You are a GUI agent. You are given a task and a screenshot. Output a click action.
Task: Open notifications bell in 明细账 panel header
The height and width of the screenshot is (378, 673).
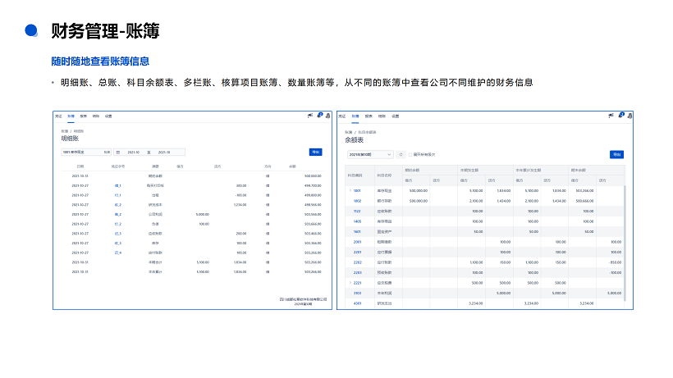[319, 116]
